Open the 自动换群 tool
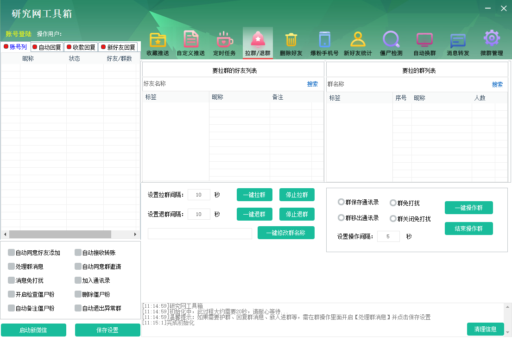512x343 pixels. (424, 42)
